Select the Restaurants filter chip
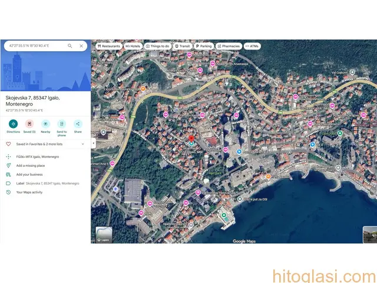The width and height of the screenshot is (377, 283). coord(109,46)
